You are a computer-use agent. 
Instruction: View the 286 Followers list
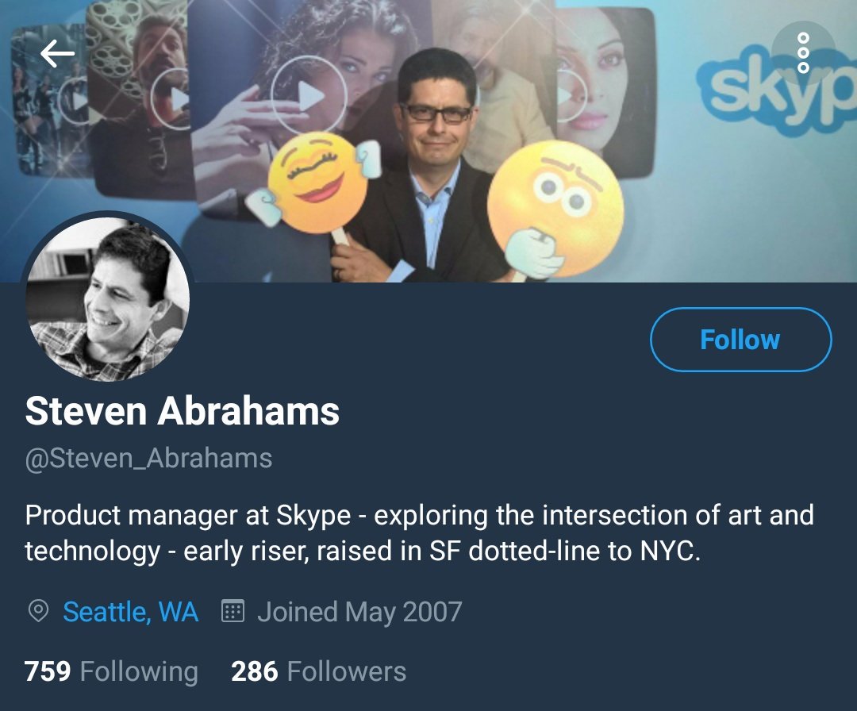319,671
